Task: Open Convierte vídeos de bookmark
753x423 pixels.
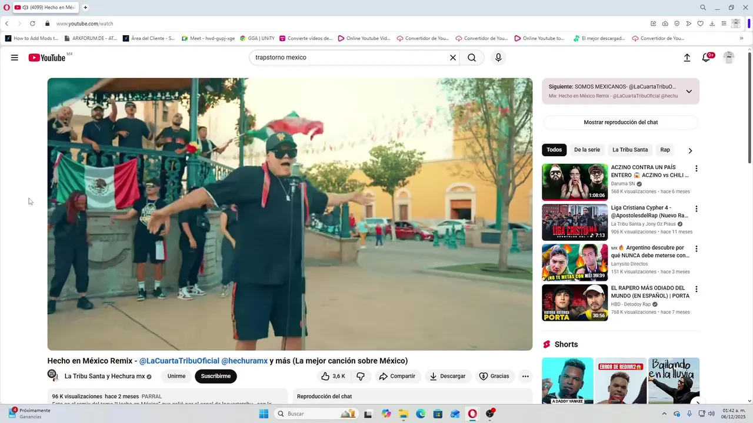Action: (306, 38)
